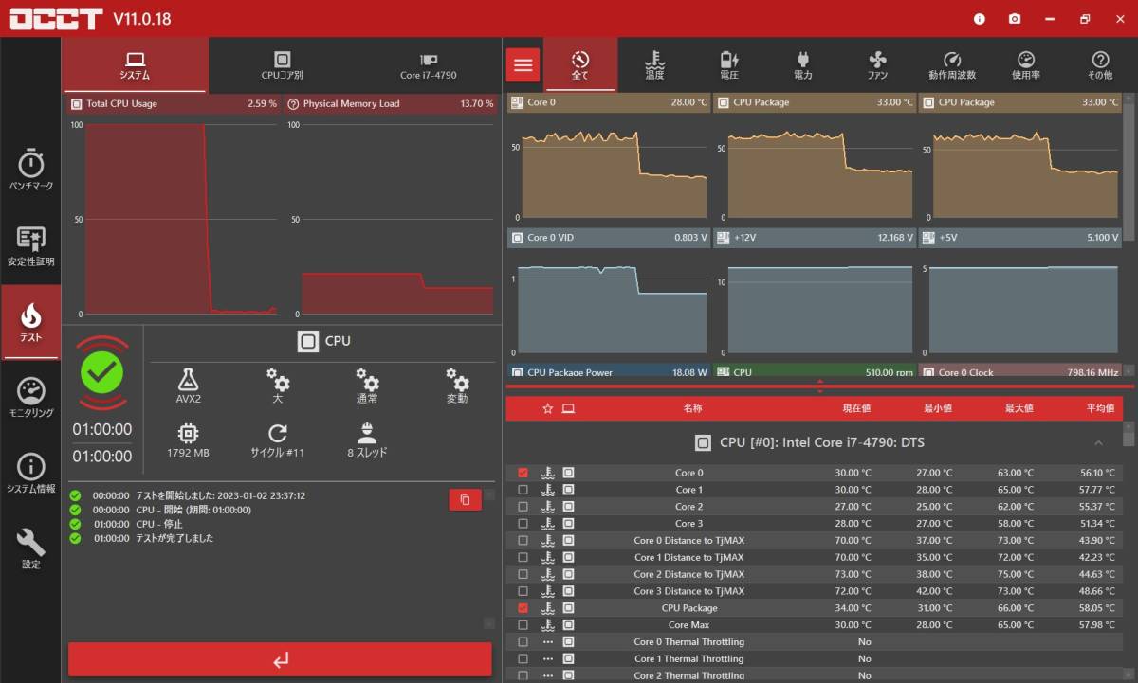Collapse the CPU [#0] Intel Core i7-4790 DTS group
Screen dimensions: 1138x683
click(1098, 442)
